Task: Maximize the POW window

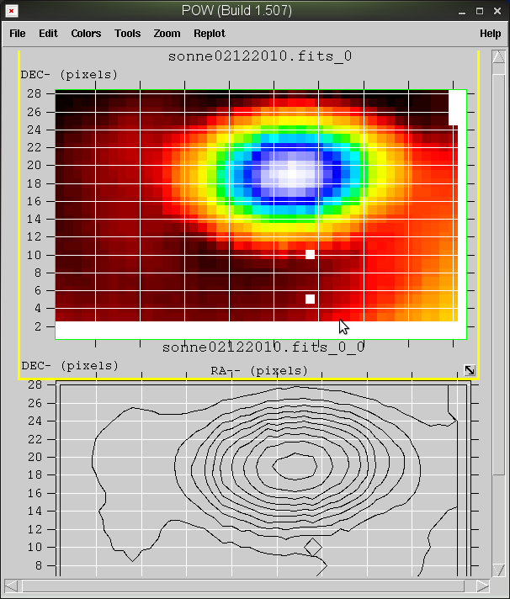Action: coord(479,11)
